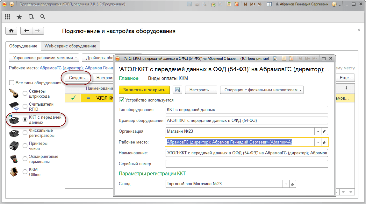Open the Рабочее место dropdown arrow
The image size is (366, 204).
pyautogui.click(x=318, y=142)
